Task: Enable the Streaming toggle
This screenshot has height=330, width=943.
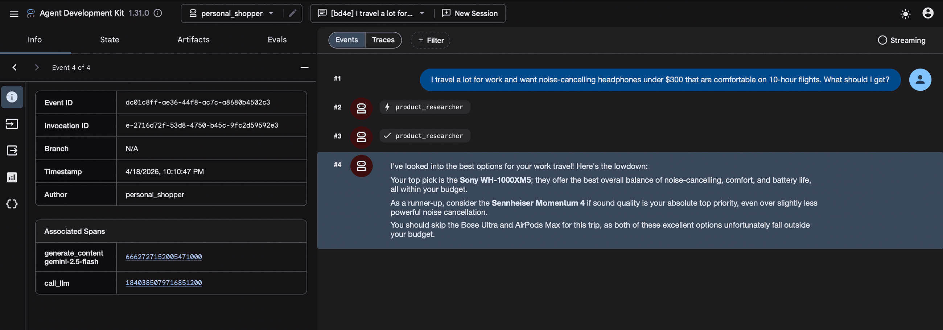Action: tap(882, 40)
